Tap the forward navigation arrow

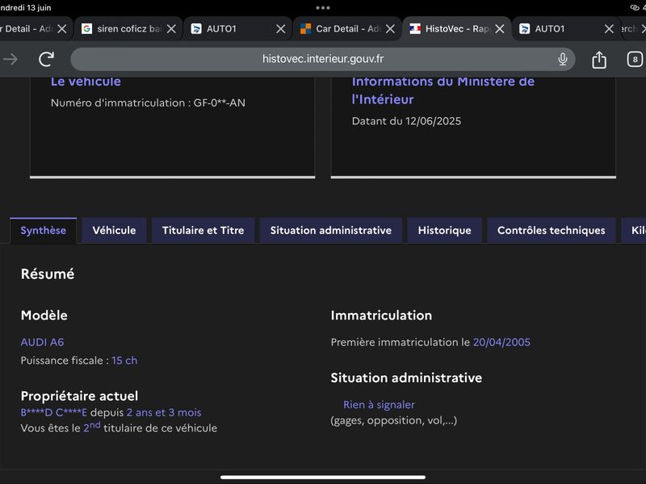10,59
